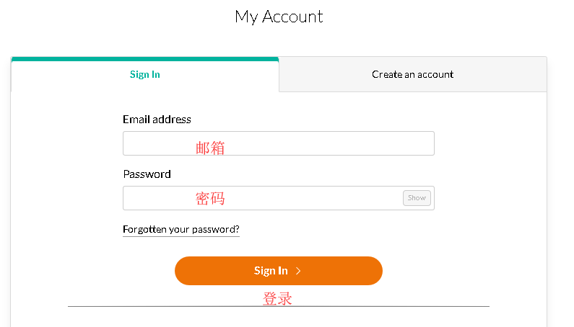Follow the underlined password recovery link
Screen dimensions: 574x327
click(x=181, y=230)
